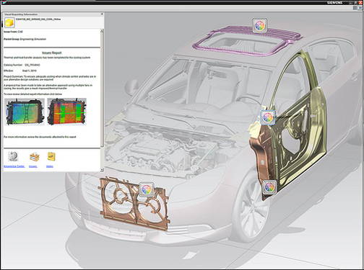Click the gray grid icon on the top-right toolbar
The width and height of the screenshot is (364, 270).
click(x=355, y=8)
